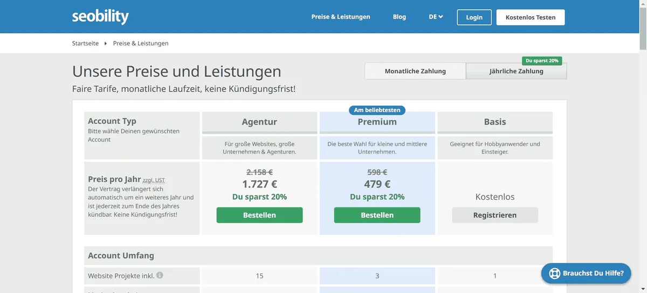Open the Brauchst Du Hilfe? chat button

click(586, 273)
